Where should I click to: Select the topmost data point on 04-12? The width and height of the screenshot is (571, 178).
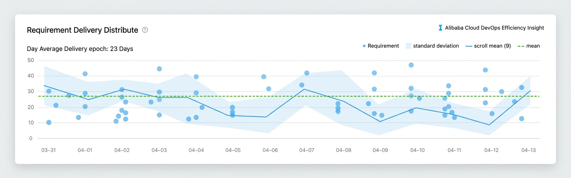click(x=485, y=70)
